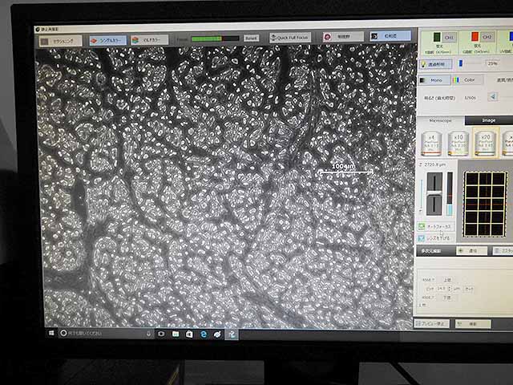Click the stage navigation grid map
Viewport: 513px width, 385px height.
click(485, 204)
